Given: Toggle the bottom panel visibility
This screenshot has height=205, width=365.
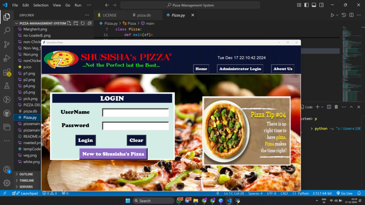Looking at the screenshot, I should coord(314,5).
